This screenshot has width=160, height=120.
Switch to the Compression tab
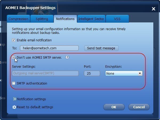pyautogui.click(x=18, y=19)
